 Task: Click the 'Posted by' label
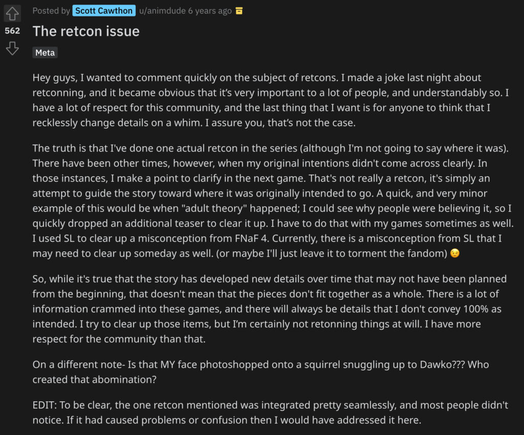[51, 11]
